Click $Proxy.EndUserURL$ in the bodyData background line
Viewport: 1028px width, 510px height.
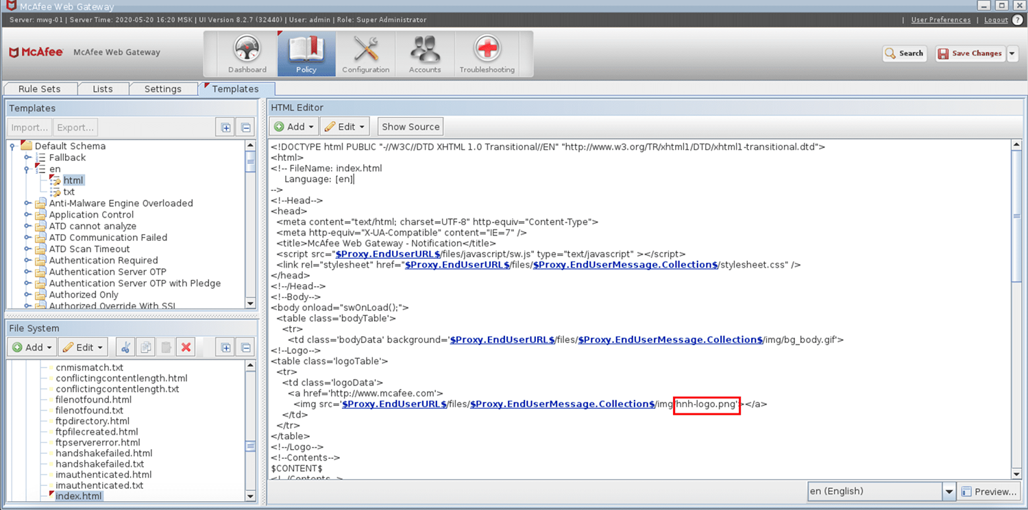502,340
